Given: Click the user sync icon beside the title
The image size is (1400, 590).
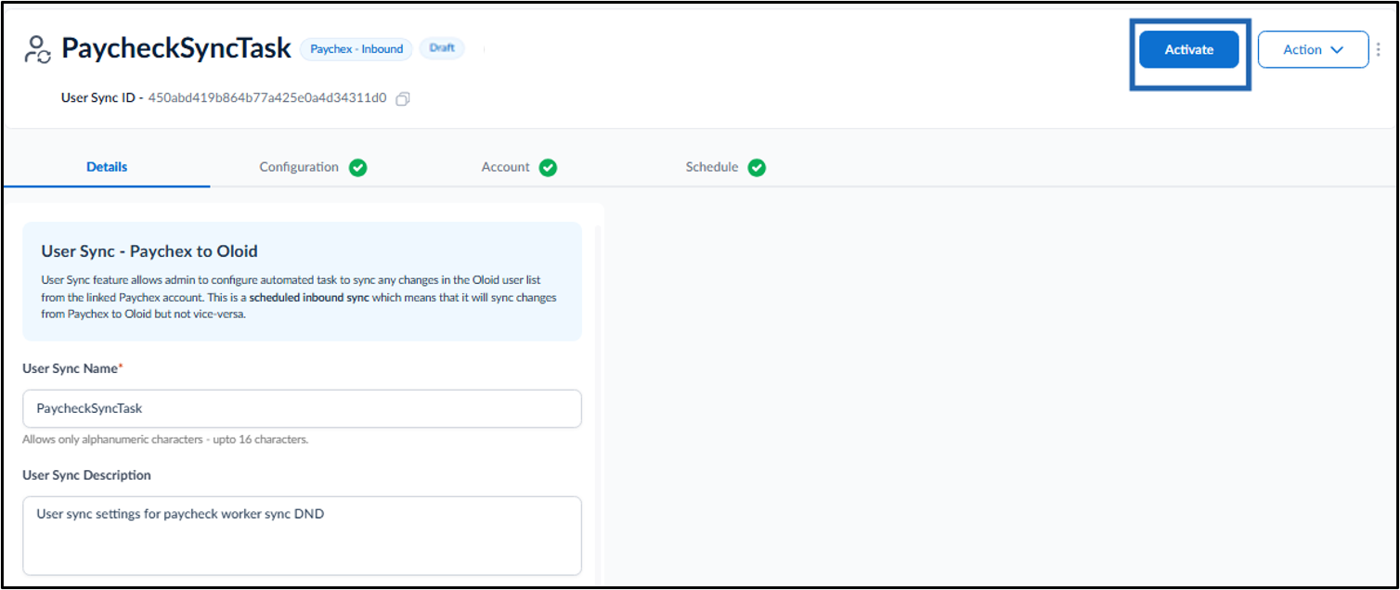Looking at the screenshot, I should (x=38, y=50).
